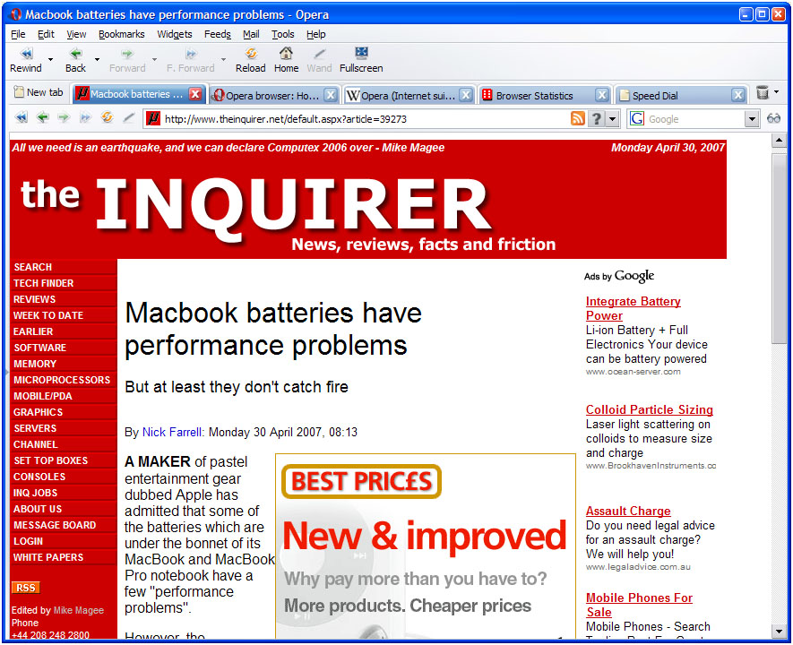793x645 pixels.
Task: Open the Tools menu
Action: pos(283,34)
